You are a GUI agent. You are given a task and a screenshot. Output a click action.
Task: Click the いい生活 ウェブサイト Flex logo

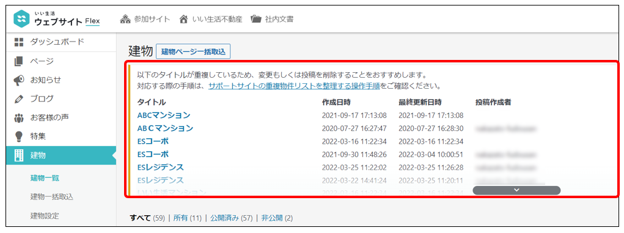coord(57,19)
